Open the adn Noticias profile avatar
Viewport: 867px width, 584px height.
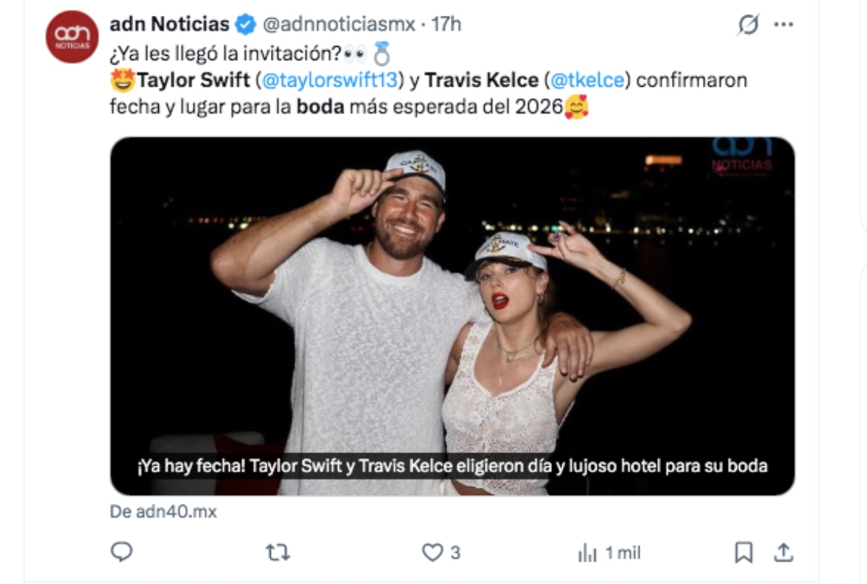[x=69, y=33]
